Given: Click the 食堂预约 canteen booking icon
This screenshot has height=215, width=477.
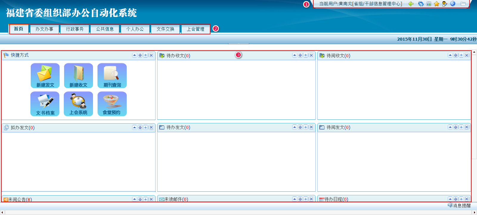Looking at the screenshot, I should 112,104.
